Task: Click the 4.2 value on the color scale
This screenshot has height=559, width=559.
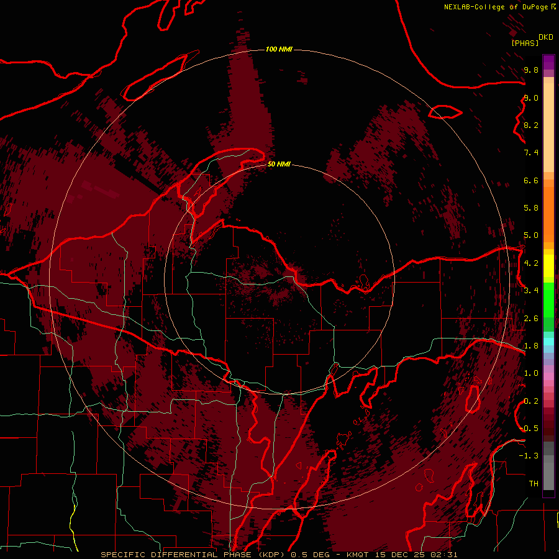Action: [531, 263]
